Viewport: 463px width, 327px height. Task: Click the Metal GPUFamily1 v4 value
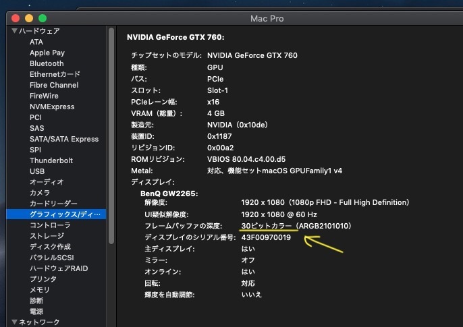(x=275, y=171)
